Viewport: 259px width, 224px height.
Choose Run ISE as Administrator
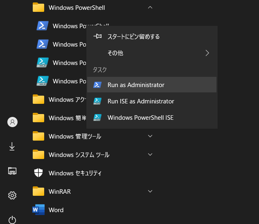pos(152,101)
